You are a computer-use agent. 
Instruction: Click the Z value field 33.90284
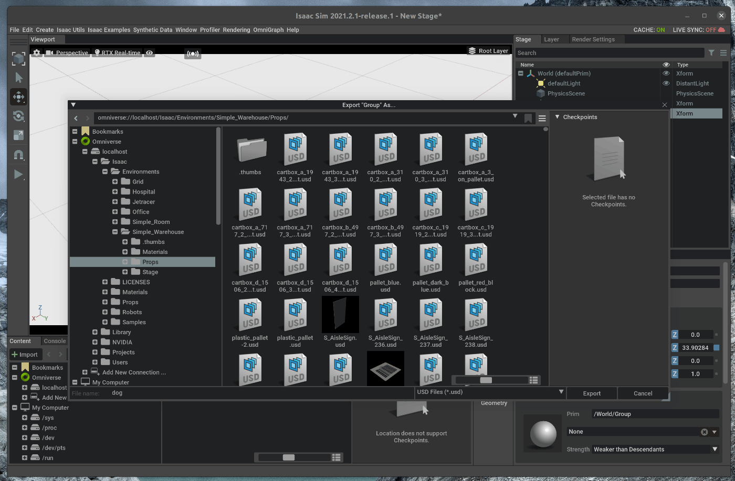tap(696, 348)
